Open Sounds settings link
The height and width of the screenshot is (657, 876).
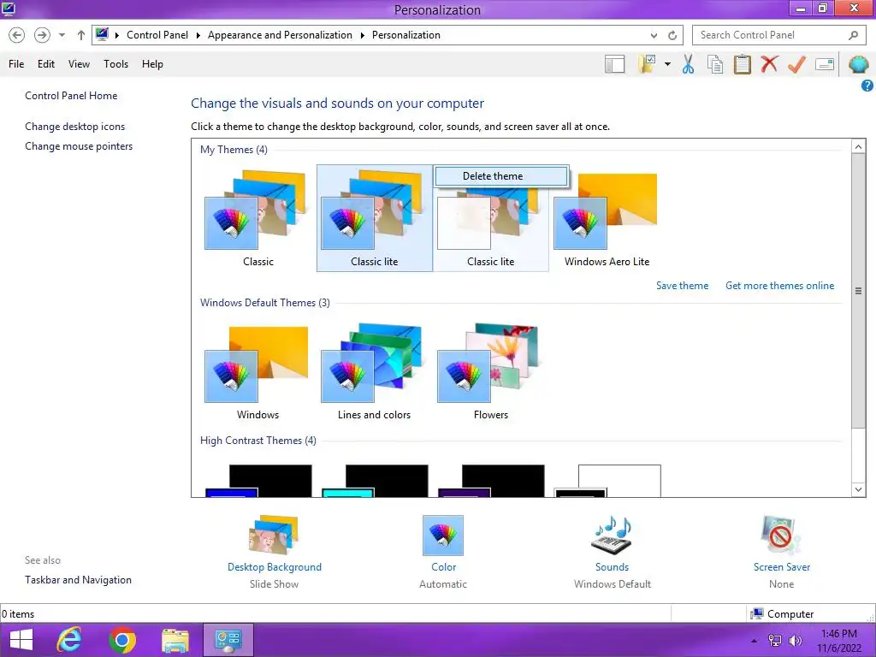coord(613,567)
